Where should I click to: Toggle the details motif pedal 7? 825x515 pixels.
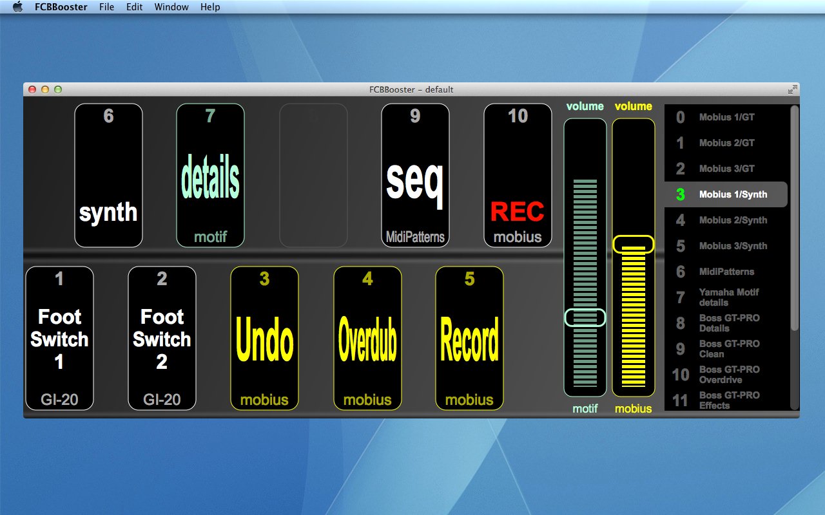coord(211,175)
